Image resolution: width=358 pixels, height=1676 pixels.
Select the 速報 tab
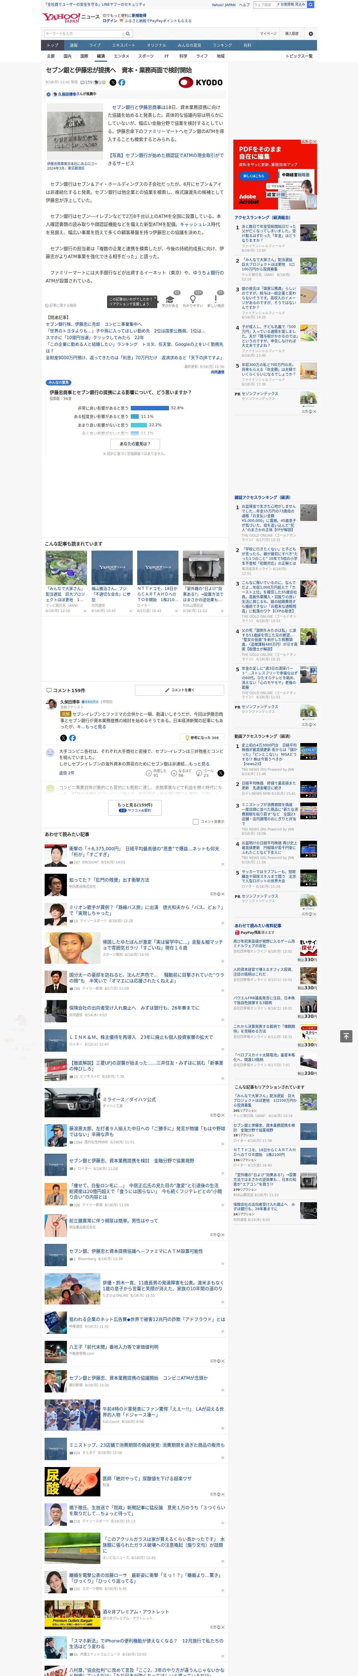[x=73, y=46]
